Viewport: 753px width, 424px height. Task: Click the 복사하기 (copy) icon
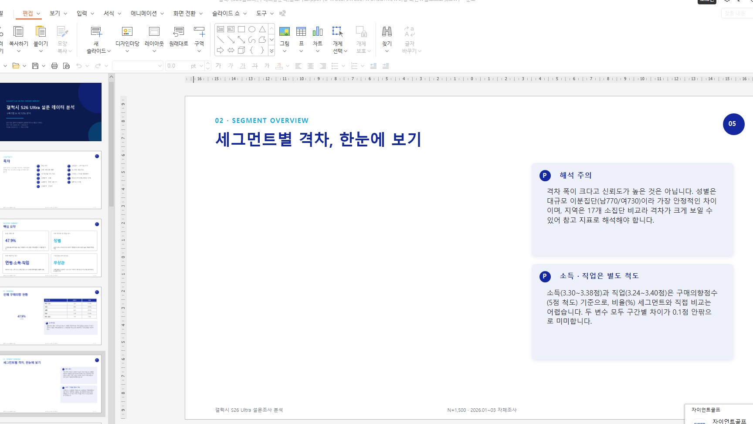pos(18,32)
